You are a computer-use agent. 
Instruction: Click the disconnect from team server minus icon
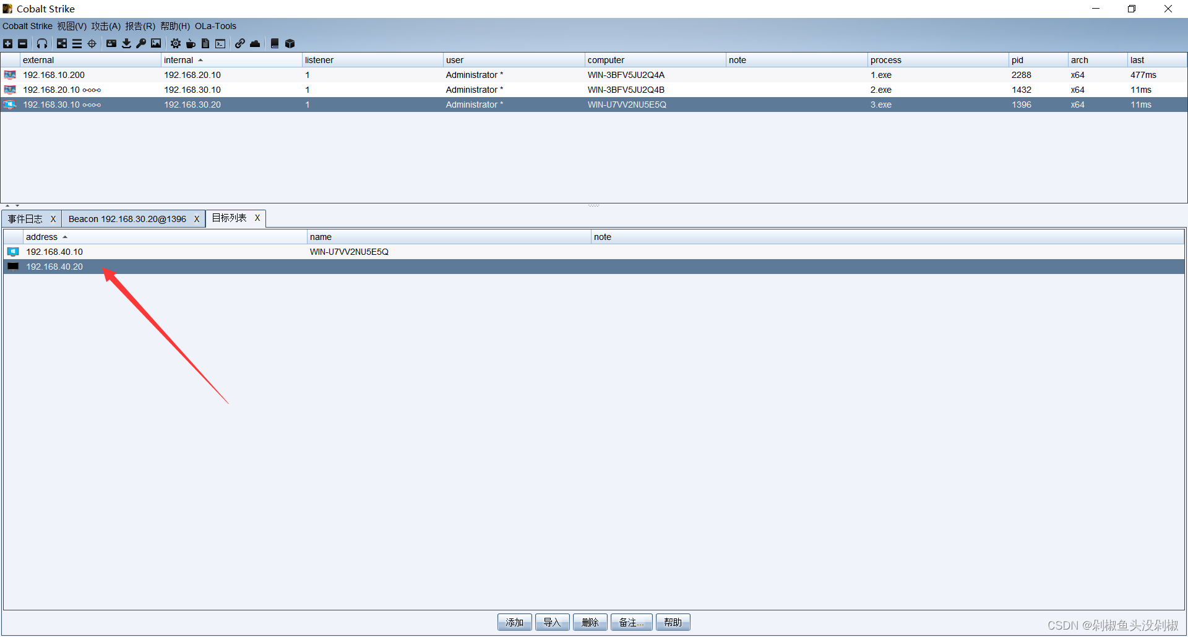tap(23, 43)
